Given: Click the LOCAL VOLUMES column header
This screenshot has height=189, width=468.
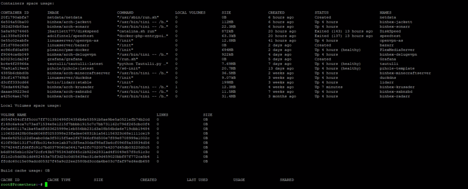Looking at the screenshot, I should click(190, 13).
